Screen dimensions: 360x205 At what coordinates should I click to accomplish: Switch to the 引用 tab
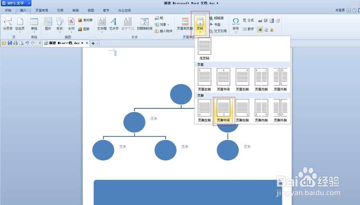pyautogui.click(x=60, y=10)
